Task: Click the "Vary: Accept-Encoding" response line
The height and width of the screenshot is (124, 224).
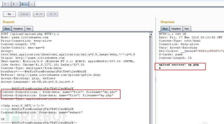Action: tap(178, 48)
